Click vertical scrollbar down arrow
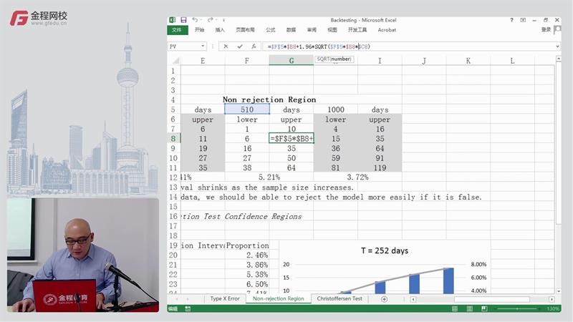Screen dimensions: 573x322 coord(559,291)
